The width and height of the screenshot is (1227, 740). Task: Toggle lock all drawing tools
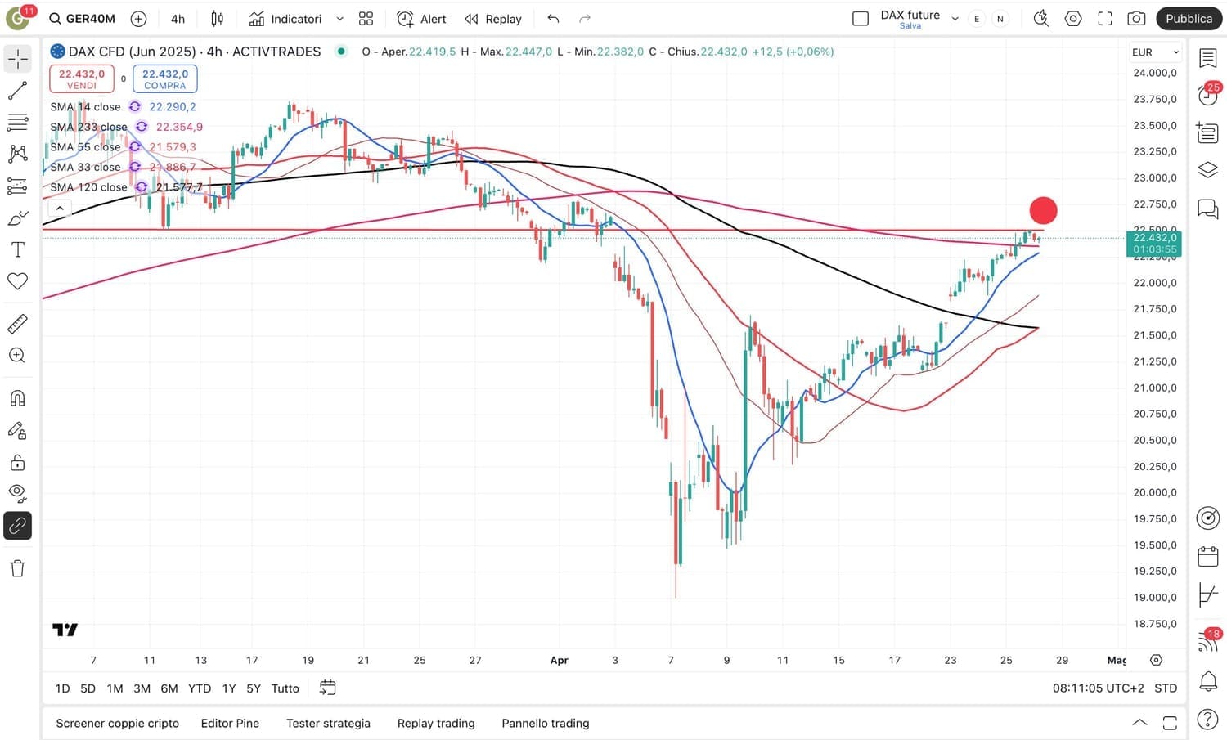[17, 463]
